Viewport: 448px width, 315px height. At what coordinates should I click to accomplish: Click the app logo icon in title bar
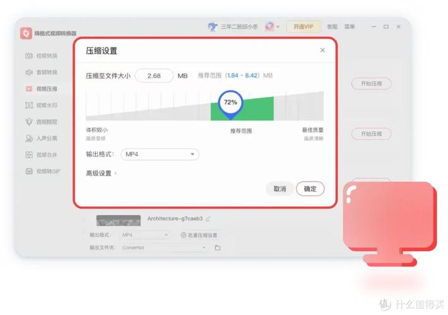tap(26, 33)
